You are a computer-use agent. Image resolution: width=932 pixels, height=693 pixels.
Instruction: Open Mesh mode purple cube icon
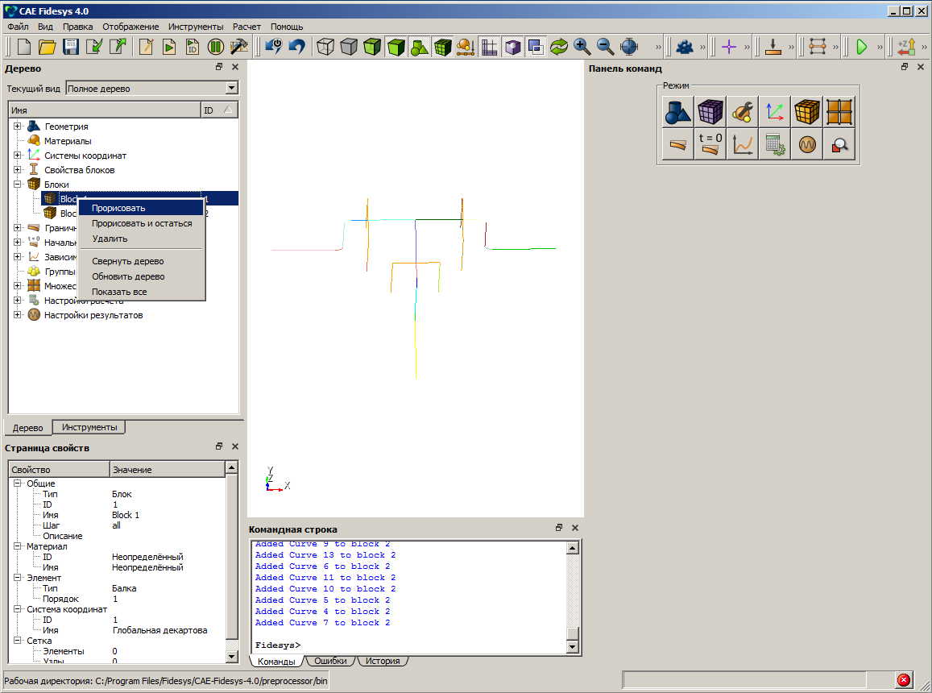710,112
